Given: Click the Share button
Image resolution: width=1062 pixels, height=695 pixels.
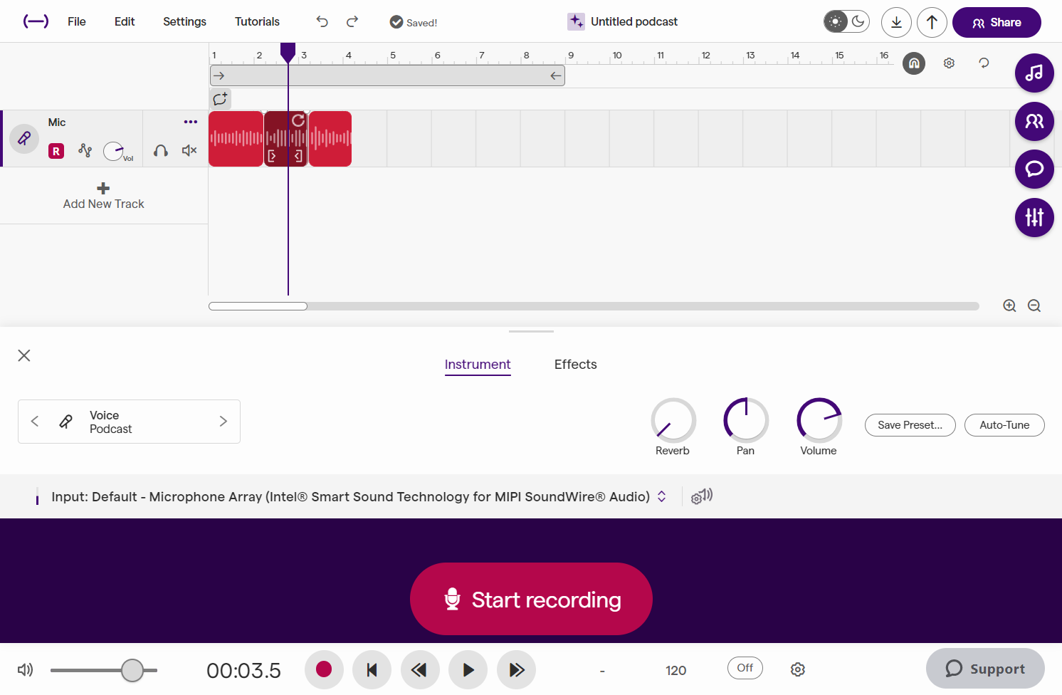Looking at the screenshot, I should pyautogui.click(x=997, y=22).
